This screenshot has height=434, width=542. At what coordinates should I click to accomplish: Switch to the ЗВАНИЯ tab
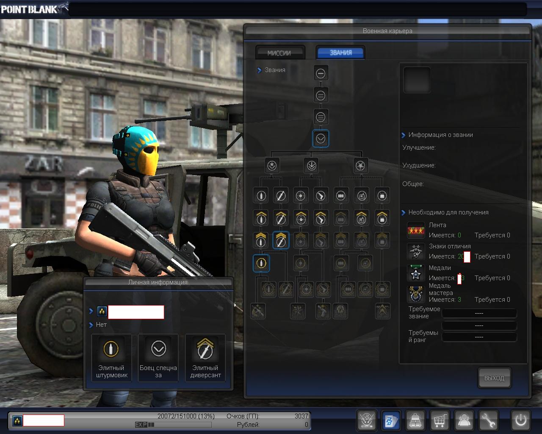tap(340, 53)
